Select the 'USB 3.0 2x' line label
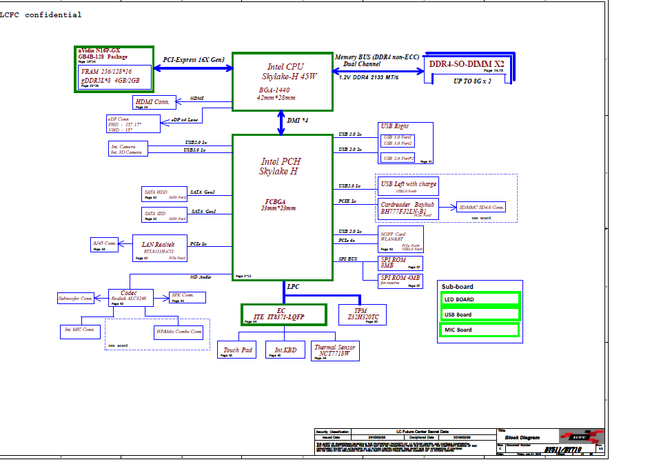This screenshot has width=661, height=462. 350,134
